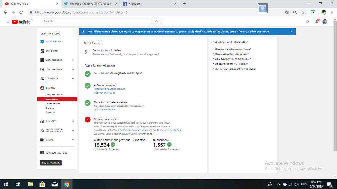337x189 pixels.
Task: Open the Branding menu item
Action: pyautogui.click(x=50, y=108)
